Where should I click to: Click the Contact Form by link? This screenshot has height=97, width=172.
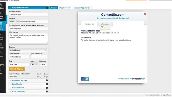tap(125, 79)
